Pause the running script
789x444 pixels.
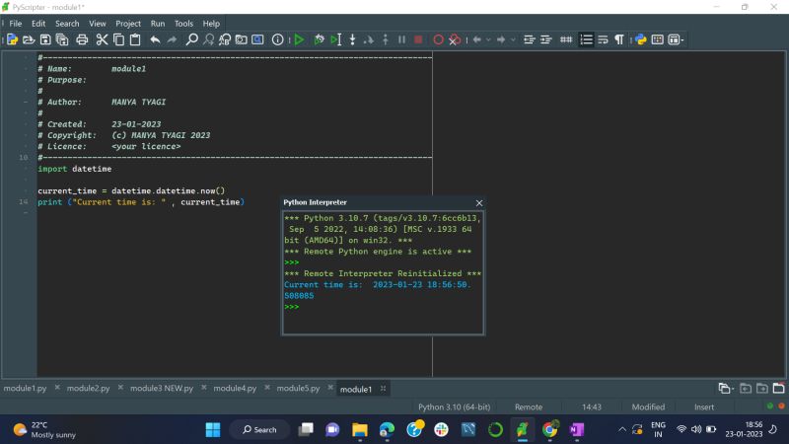(401, 39)
